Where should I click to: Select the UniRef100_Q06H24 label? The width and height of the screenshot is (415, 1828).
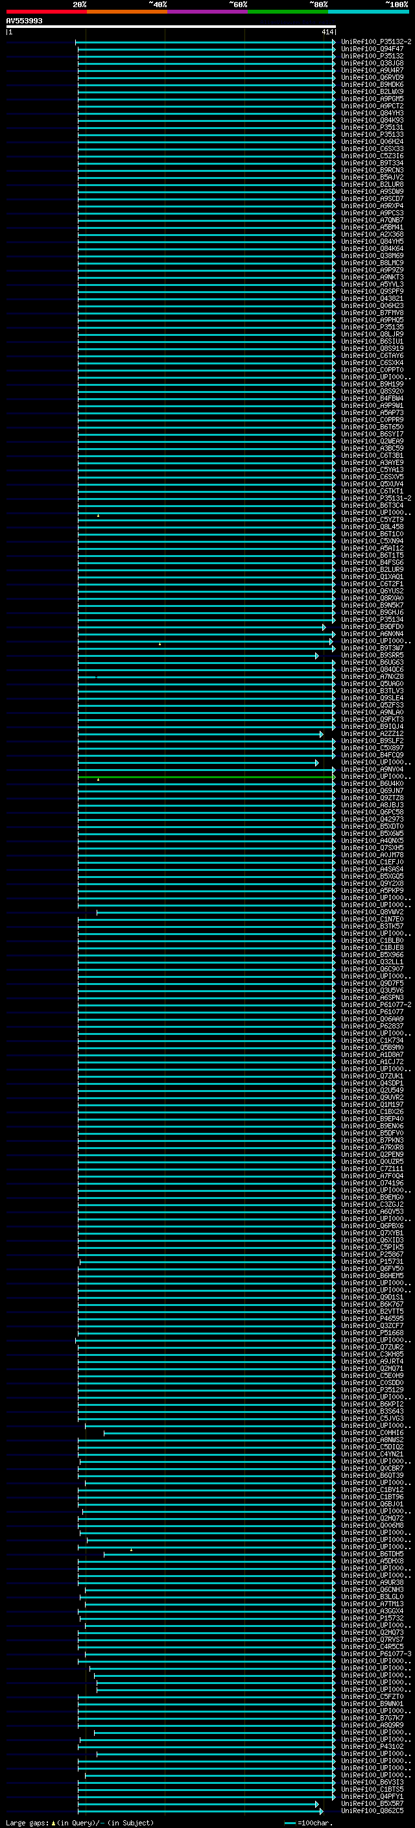[372, 141]
